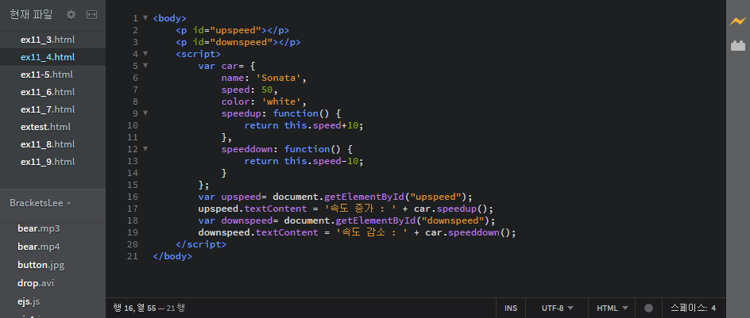Image resolution: width=750 pixels, height=318 pixels.
Task: Click line number 16 in gutter
Action: 133,197
